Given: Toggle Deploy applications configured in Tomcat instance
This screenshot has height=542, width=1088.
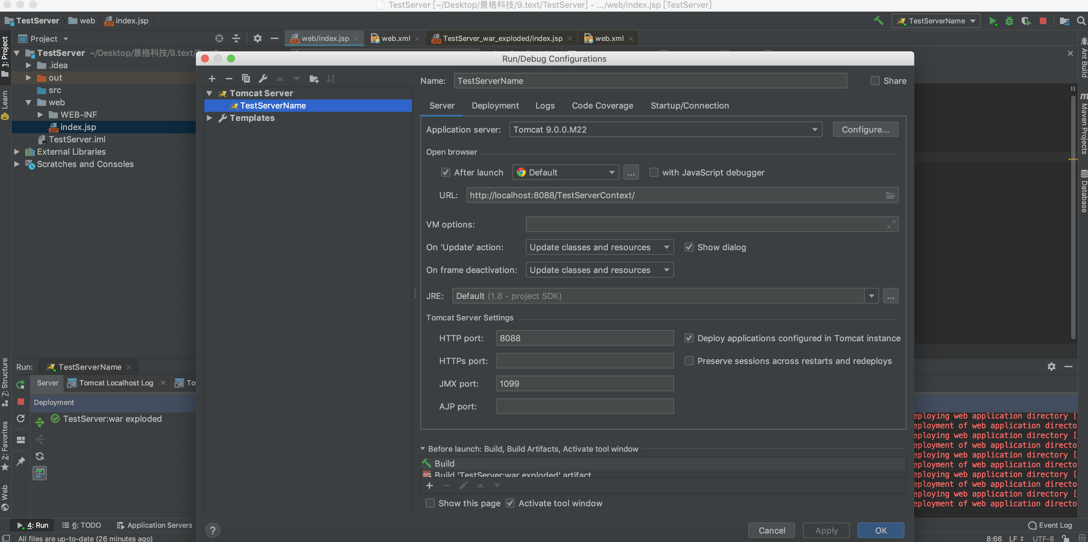Looking at the screenshot, I should click(688, 338).
